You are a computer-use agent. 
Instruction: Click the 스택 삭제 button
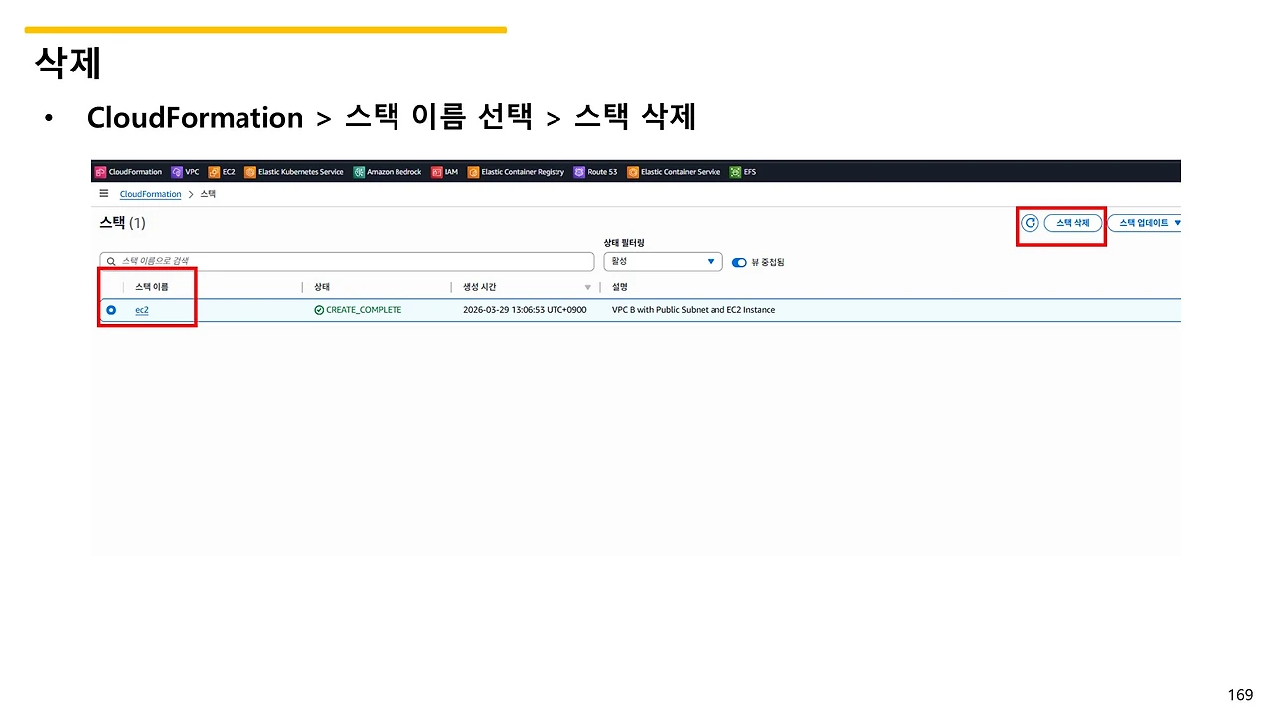coord(1072,222)
